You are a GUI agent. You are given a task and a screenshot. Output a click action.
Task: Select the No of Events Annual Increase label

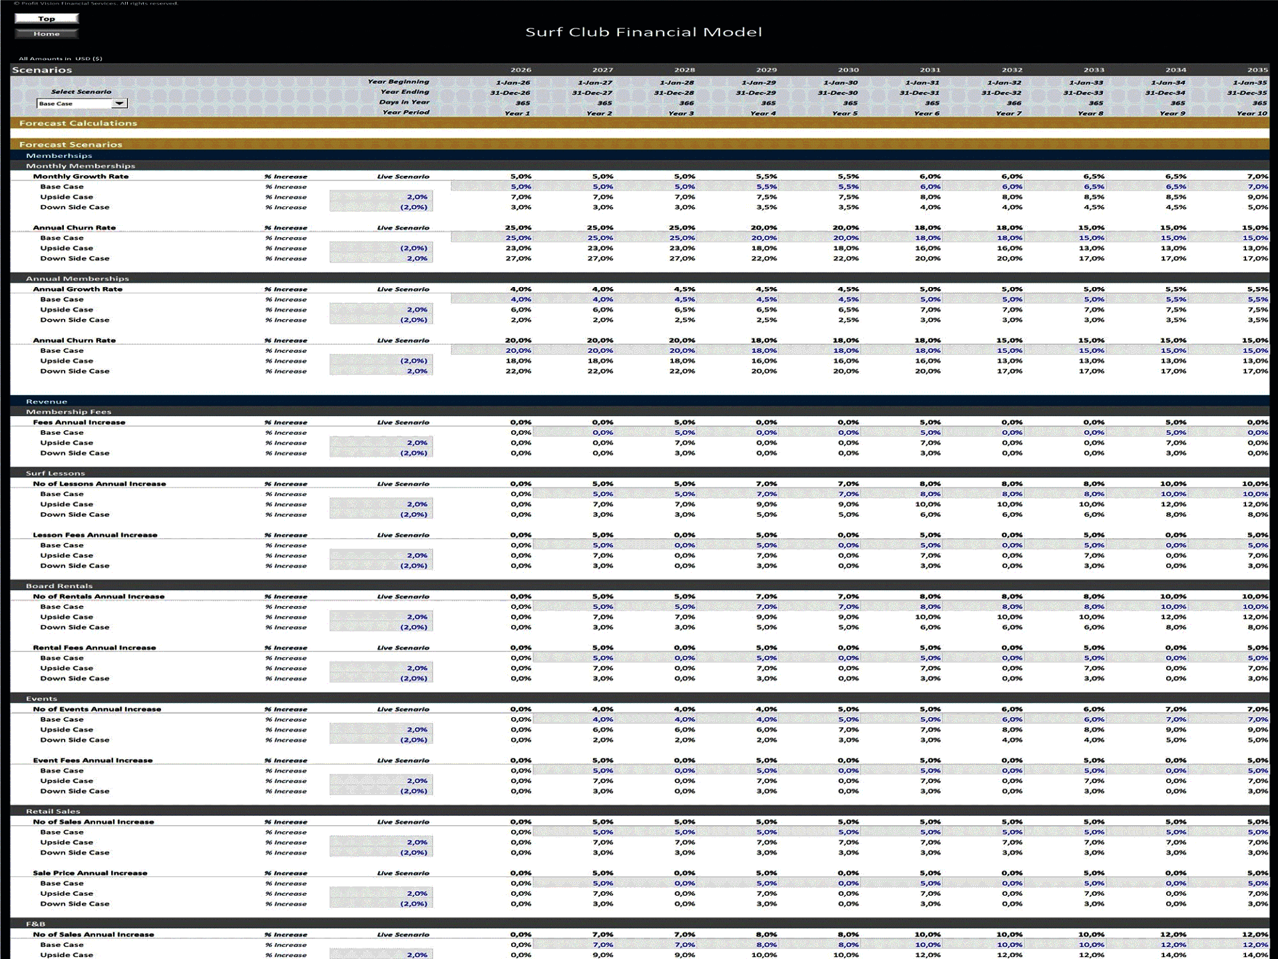coord(97,709)
